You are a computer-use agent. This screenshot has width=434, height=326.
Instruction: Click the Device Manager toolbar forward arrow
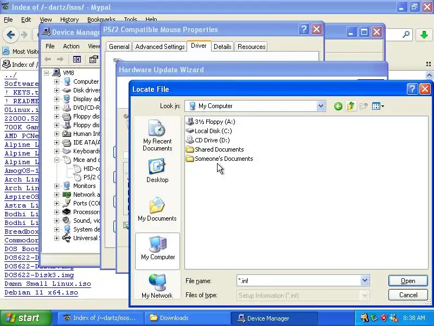pos(60,59)
